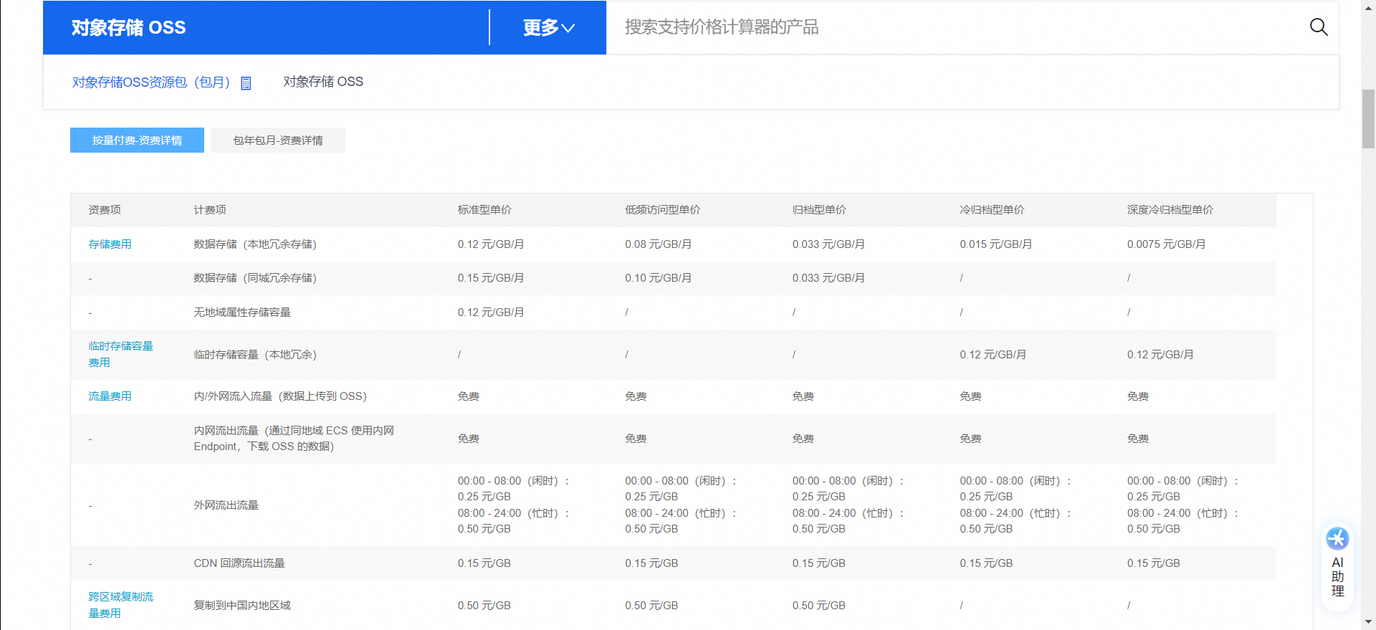This screenshot has height=630, width=1376.
Task: Select 无地域属性存储容量 cell
Action: [x=242, y=312]
